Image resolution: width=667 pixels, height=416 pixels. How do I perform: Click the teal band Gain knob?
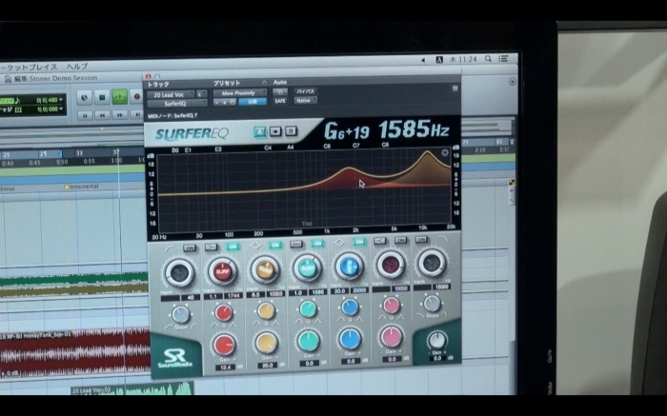(309, 341)
